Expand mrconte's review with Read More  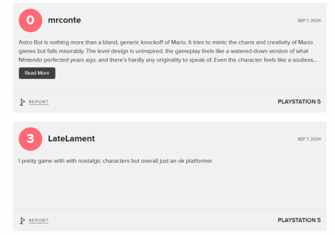[37, 73]
